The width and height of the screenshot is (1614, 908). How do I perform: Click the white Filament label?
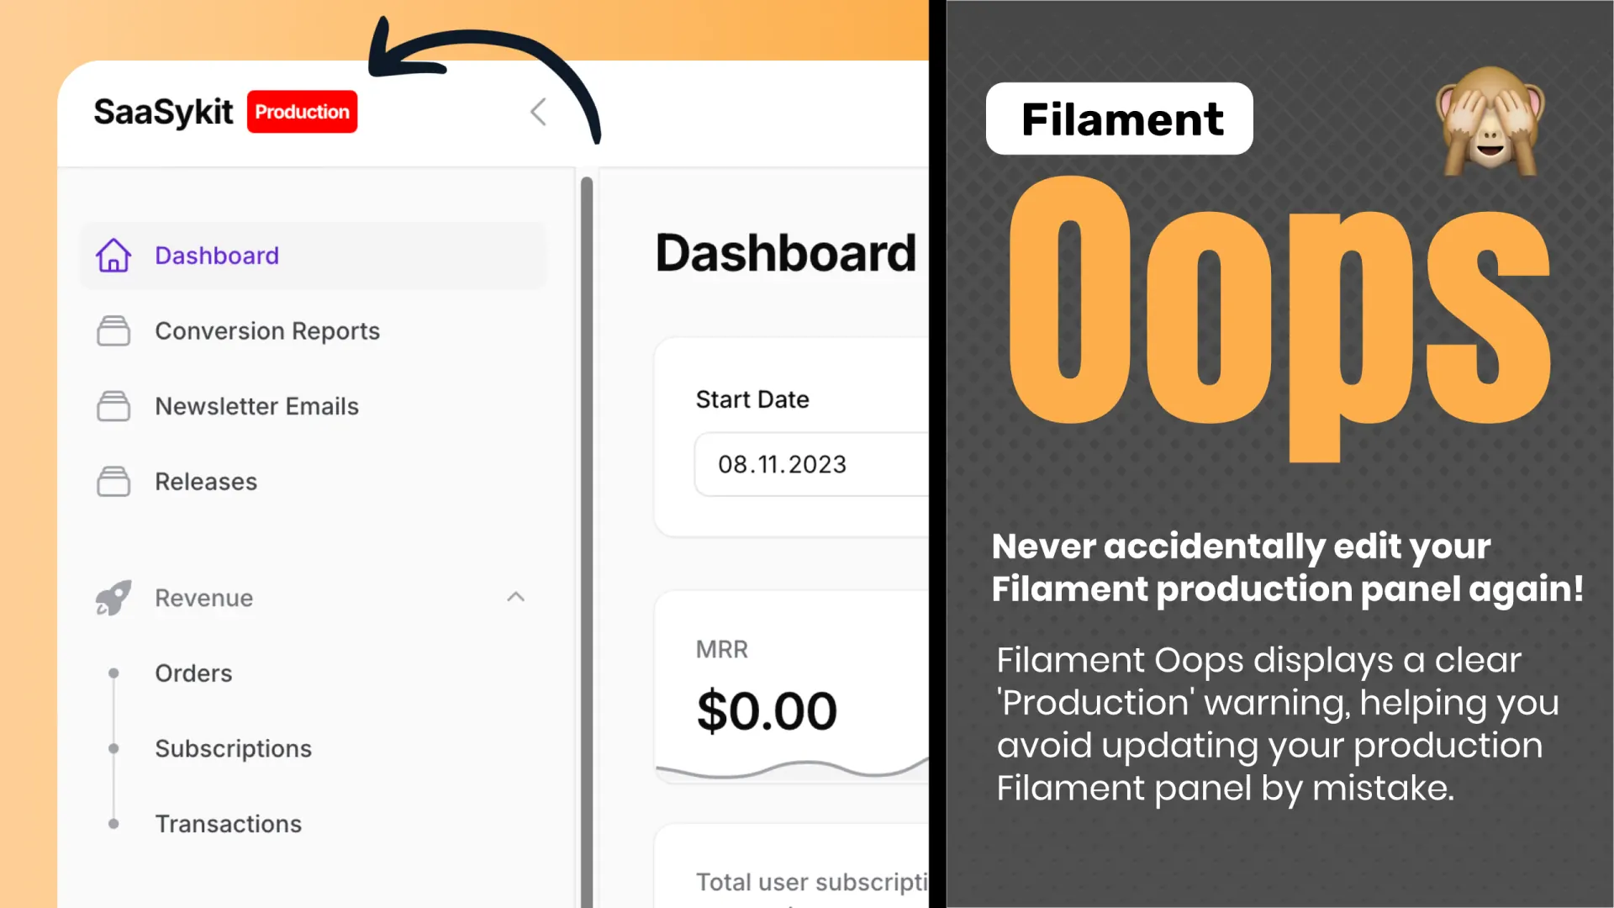[x=1119, y=119]
